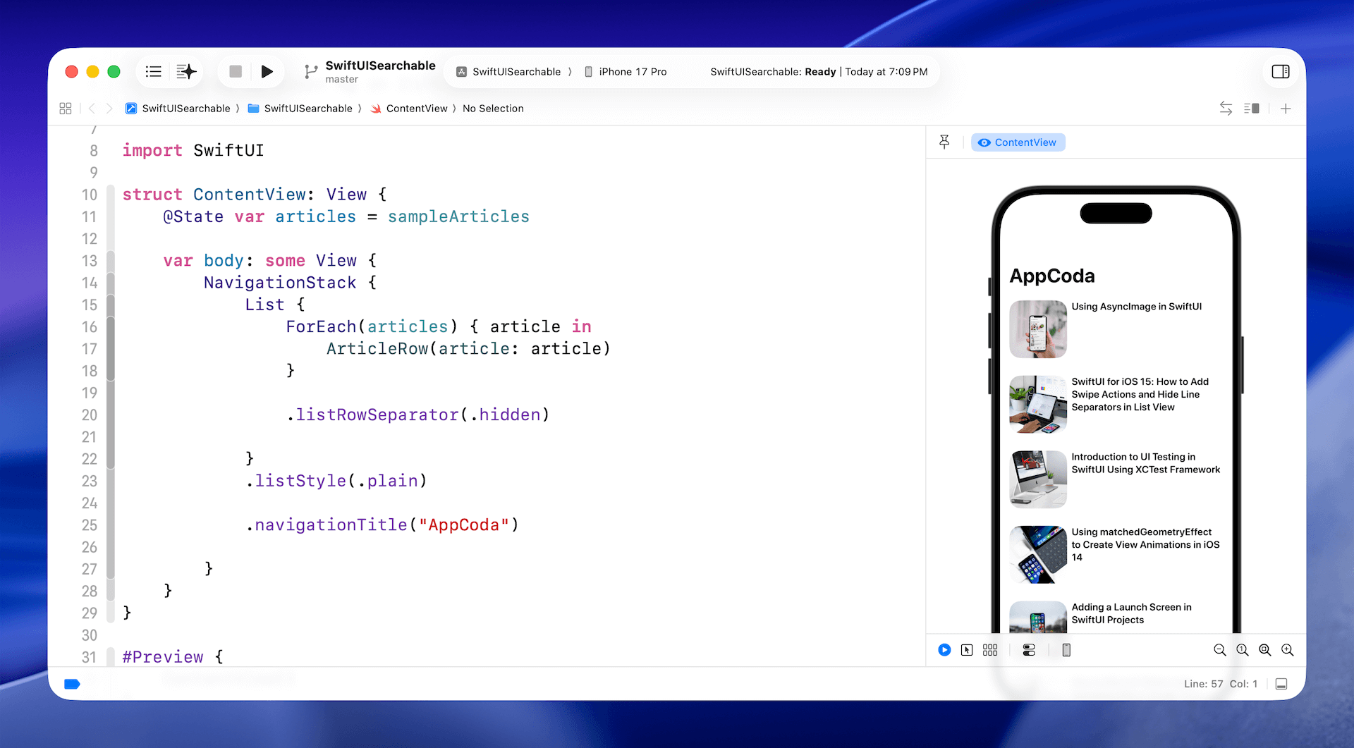
Task: Open preview device settings icon
Action: pos(1029,650)
